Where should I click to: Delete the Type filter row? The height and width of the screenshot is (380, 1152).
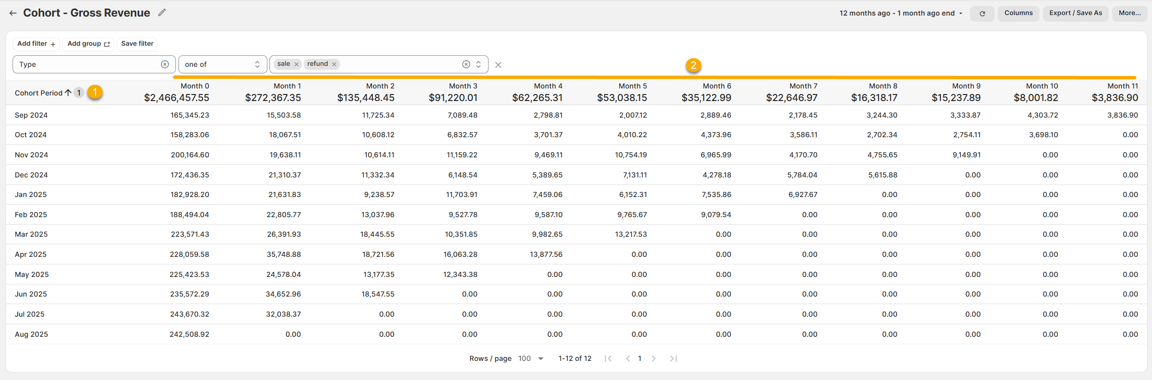coord(498,65)
